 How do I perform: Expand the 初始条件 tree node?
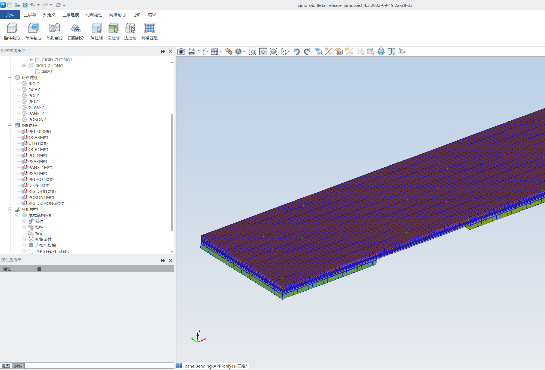coord(24,239)
